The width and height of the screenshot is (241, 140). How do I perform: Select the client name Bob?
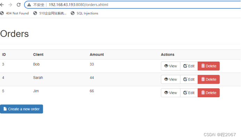click(x=37, y=64)
